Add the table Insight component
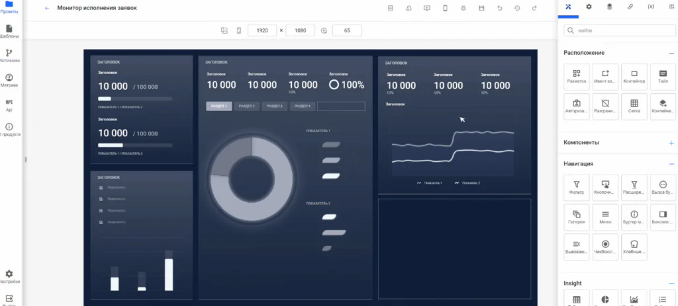This screenshot has width=678, height=306. pyautogui.click(x=577, y=298)
